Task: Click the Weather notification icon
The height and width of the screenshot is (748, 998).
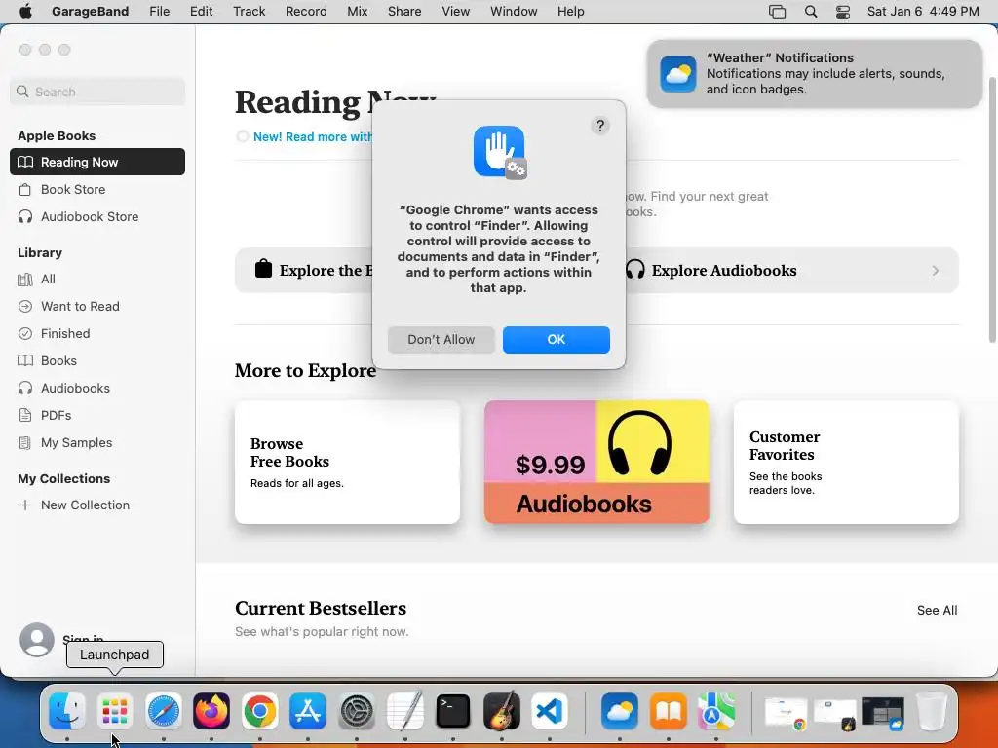Action: [x=678, y=74]
